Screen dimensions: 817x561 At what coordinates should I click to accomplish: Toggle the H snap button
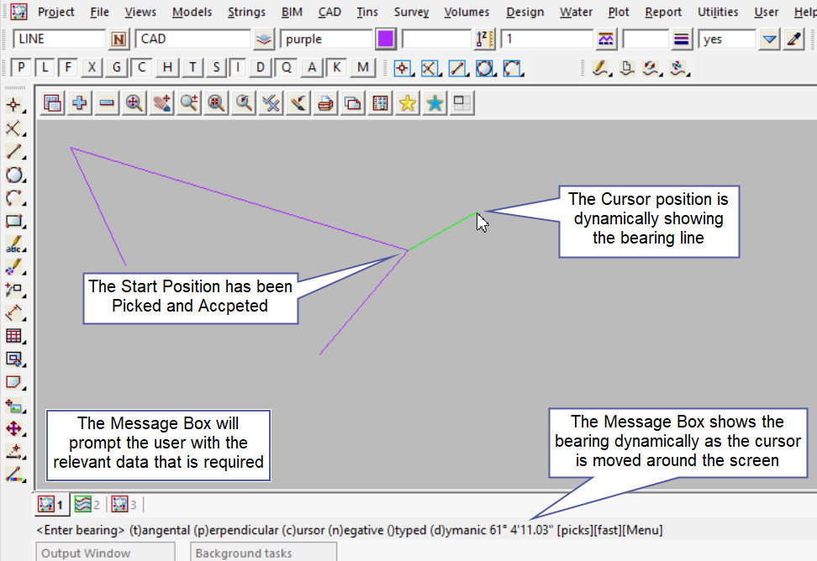(x=167, y=67)
